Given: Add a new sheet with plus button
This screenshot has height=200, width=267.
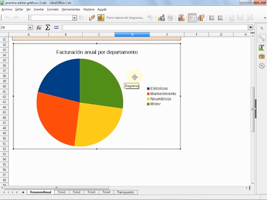Looking at the screenshot, I should coord(23,192).
